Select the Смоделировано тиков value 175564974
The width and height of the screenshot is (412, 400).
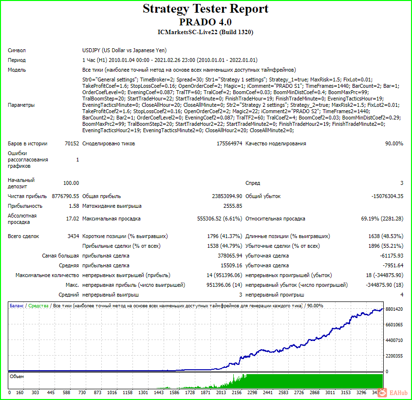pos(229,143)
